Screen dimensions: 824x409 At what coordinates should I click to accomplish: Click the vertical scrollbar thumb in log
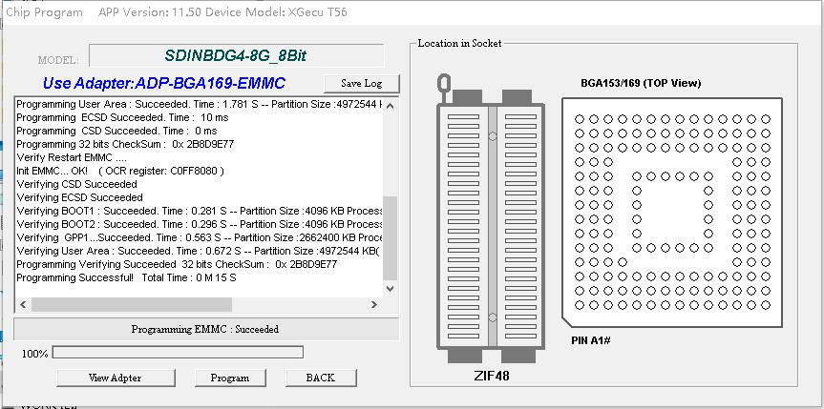tap(390, 238)
